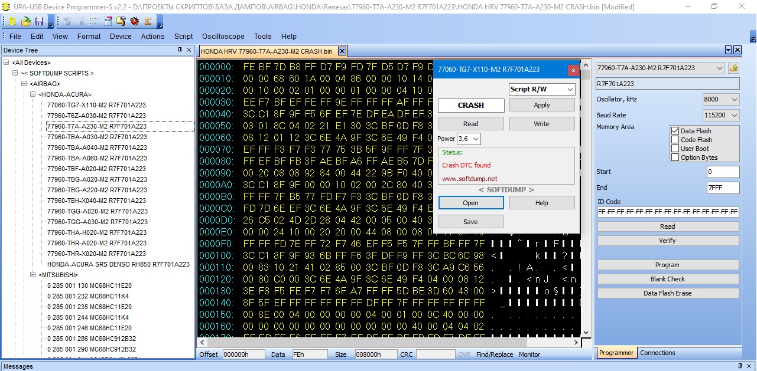Close the Device Tree panel
This screenshot has height=371, width=757.
(189, 50)
